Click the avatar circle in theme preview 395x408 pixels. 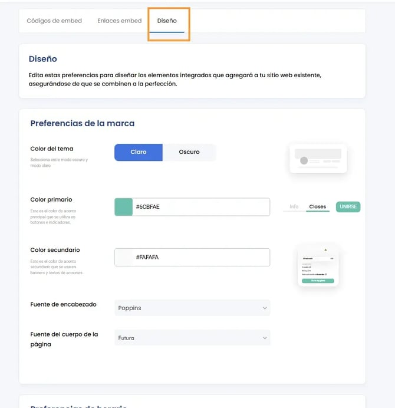pos(304,160)
